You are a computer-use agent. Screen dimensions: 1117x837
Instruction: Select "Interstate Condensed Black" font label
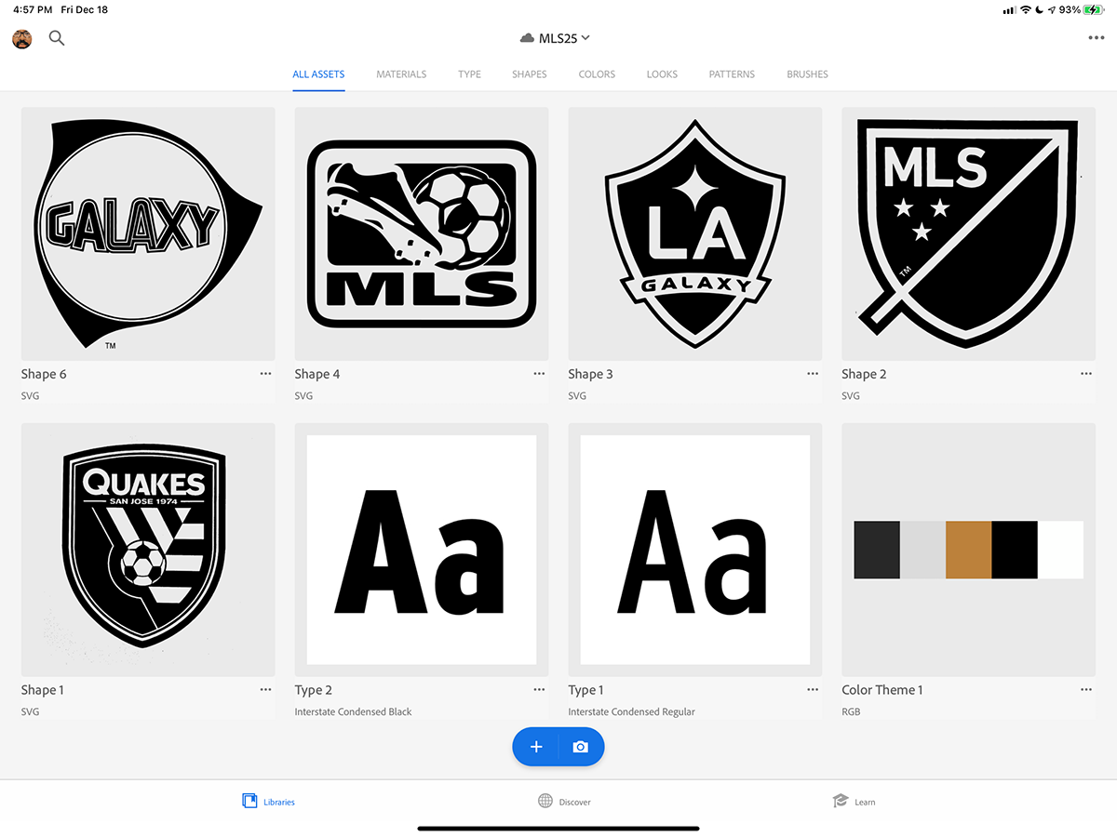click(x=354, y=711)
